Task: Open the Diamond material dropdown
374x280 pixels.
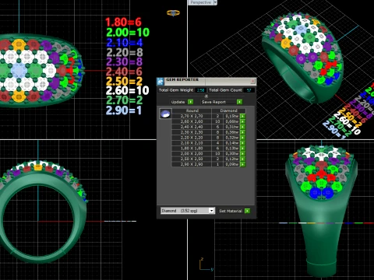Action: [211, 211]
